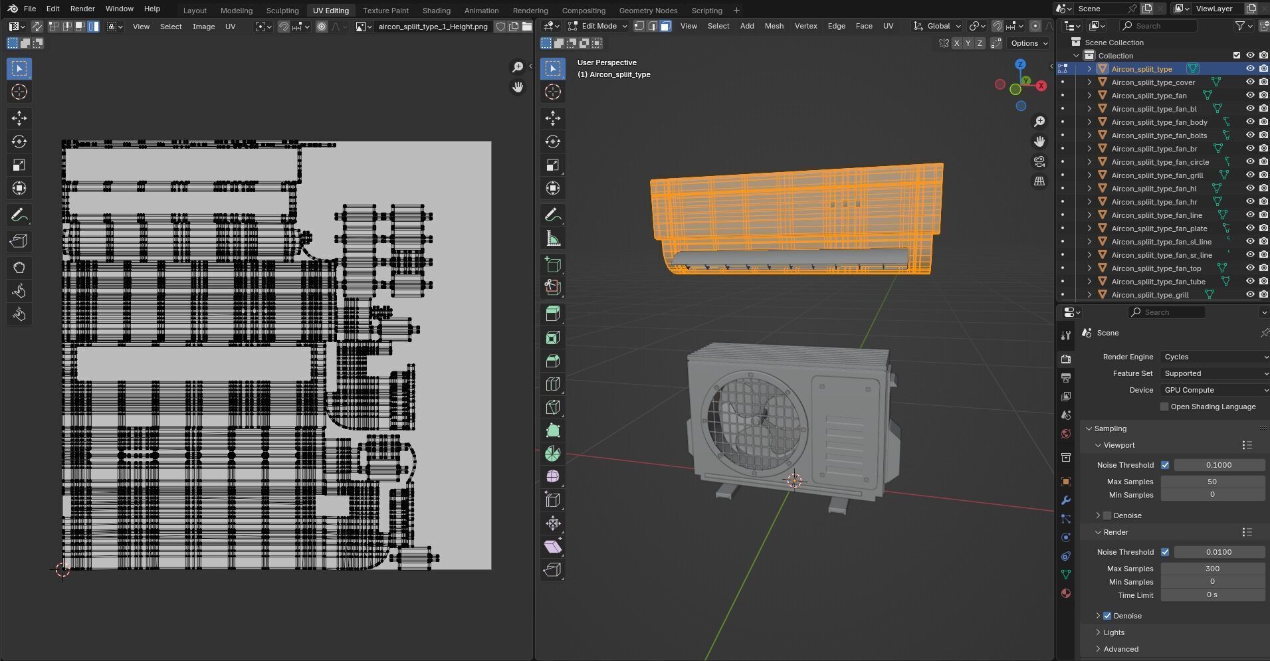
Task: Click the X mirror axis button
Action: click(956, 43)
